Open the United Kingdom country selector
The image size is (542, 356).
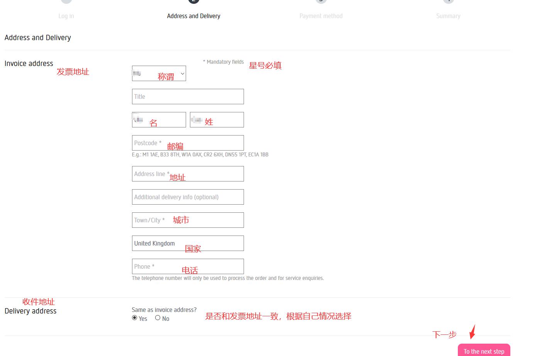point(188,243)
